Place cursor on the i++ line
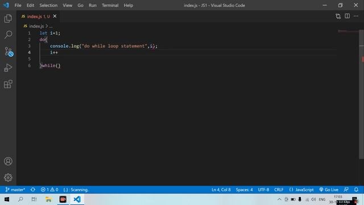Screen dimensions: 364x205 (x=54, y=52)
